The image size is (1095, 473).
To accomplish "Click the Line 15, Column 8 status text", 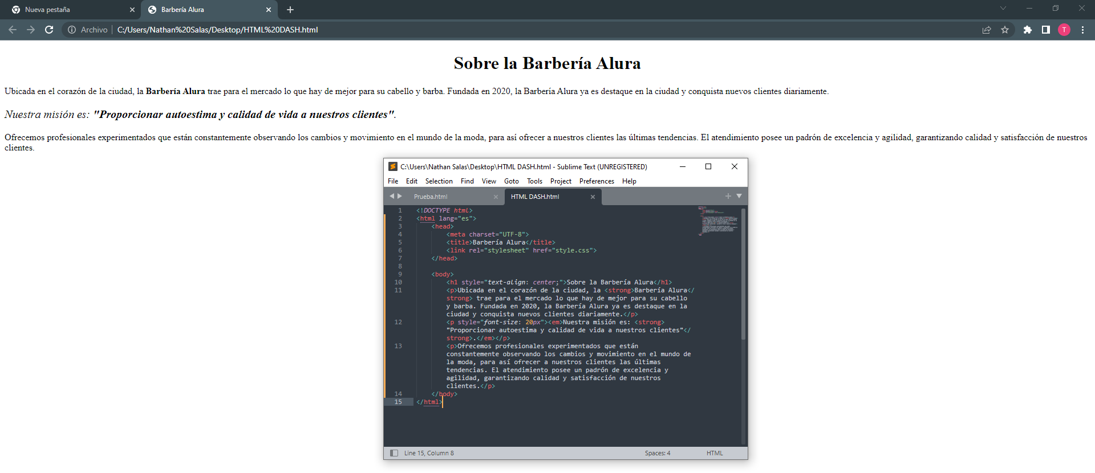I will (x=429, y=453).
